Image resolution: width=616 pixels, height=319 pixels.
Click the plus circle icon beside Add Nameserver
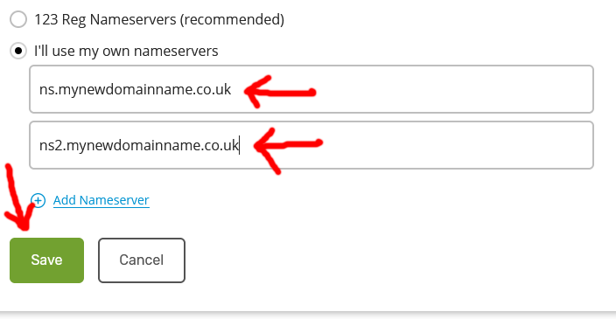[x=38, y=200]
